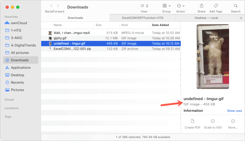Select the giphy.gif file

(60, 38)
